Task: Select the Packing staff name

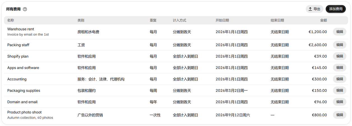Action: [18, 45]
